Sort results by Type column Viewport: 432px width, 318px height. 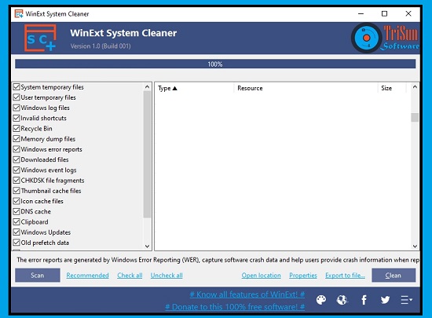click(x=195, y=88)
